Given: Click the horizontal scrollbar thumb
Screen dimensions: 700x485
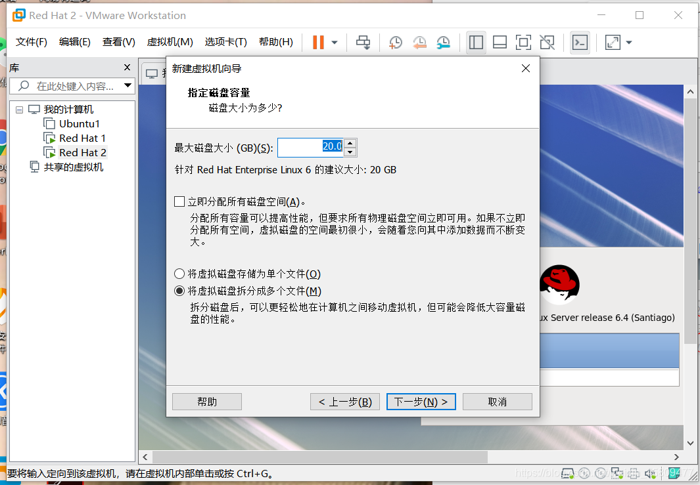Looking at the screenshot, I should [320, 457].
